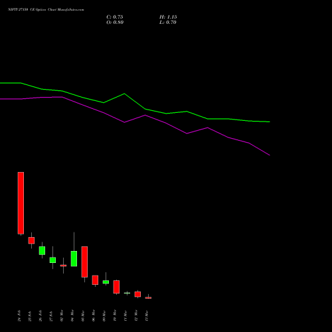
Task: Click the 12 Mar date label
Action: (136, 315)
